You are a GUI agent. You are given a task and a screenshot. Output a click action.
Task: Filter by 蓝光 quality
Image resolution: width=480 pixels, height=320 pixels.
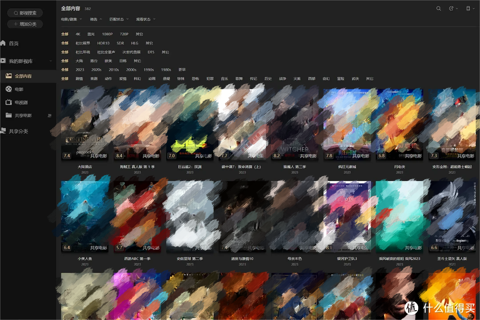point(91,34)
